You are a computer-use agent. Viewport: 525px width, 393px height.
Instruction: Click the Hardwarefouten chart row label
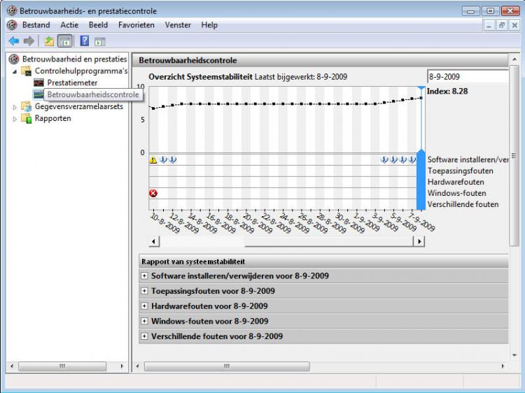[x=456, y=182]
